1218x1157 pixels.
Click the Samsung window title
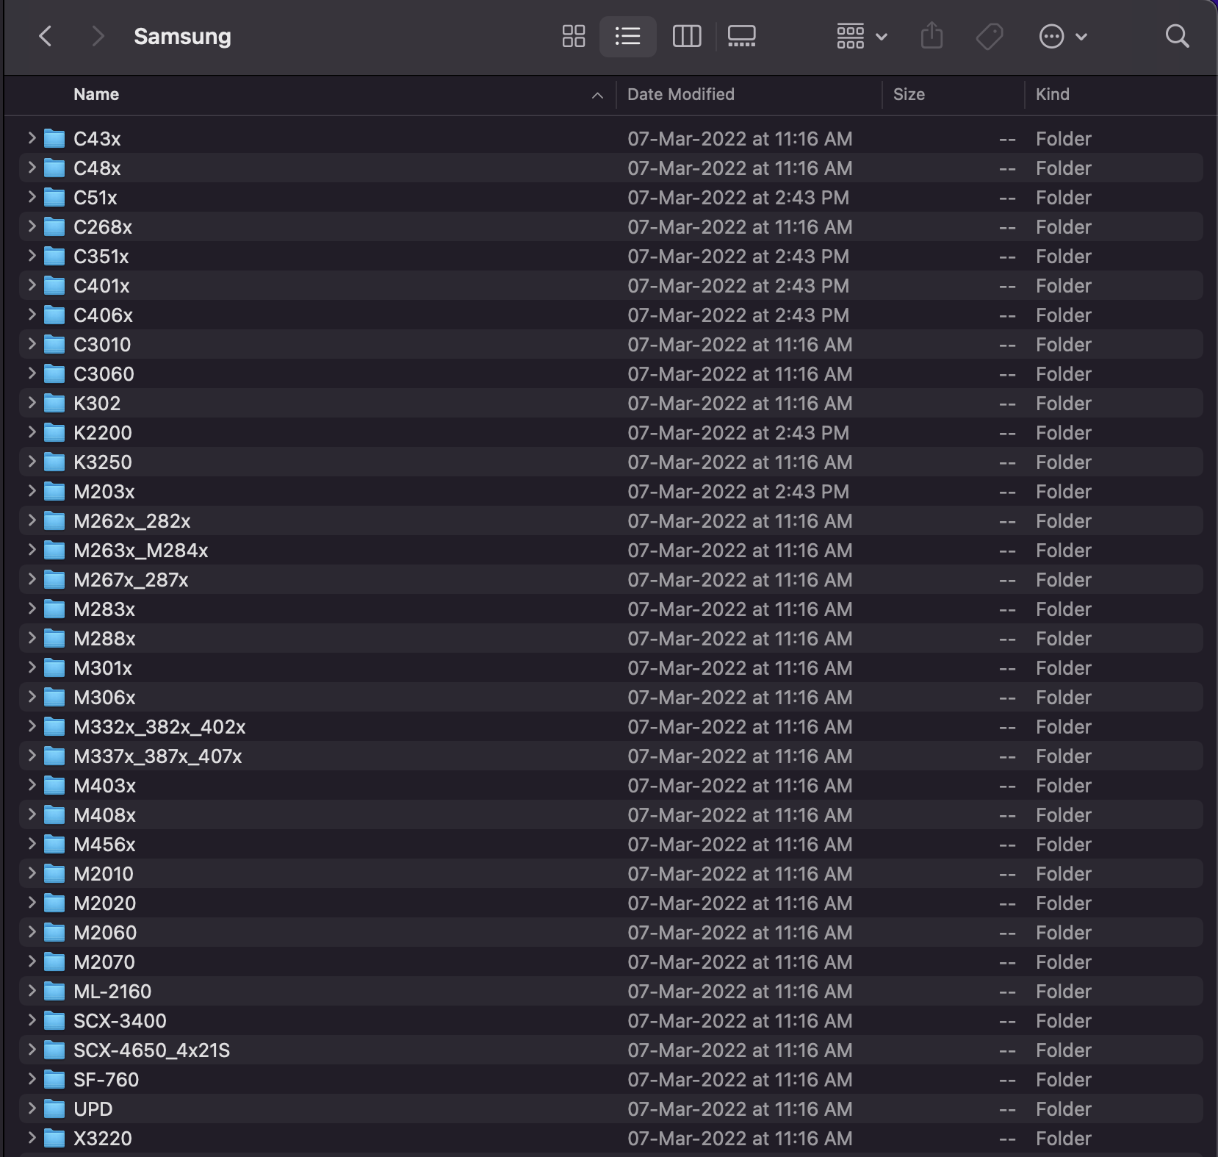(182, 36)
